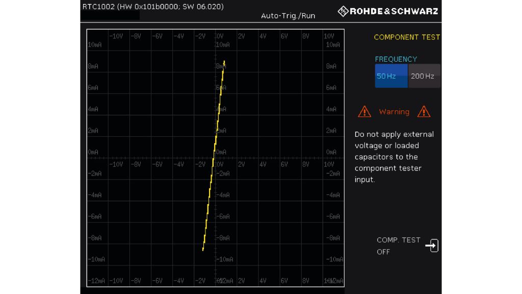Click the yellow trace's upper tip near 8mA

click(224, 63)
